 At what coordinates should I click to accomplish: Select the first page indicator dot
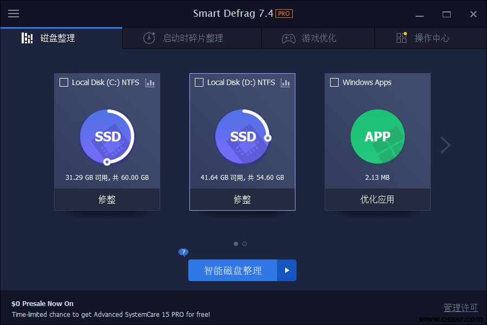236,244
